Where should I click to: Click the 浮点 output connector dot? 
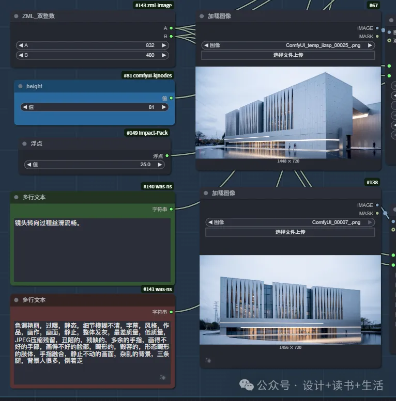[x=167, y=155]
